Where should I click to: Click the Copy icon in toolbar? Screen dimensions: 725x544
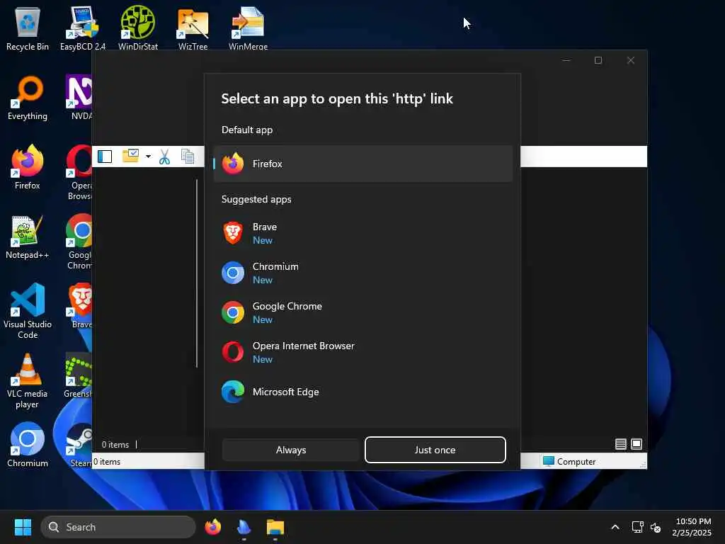pyautogui.click(x=188, y=157)
